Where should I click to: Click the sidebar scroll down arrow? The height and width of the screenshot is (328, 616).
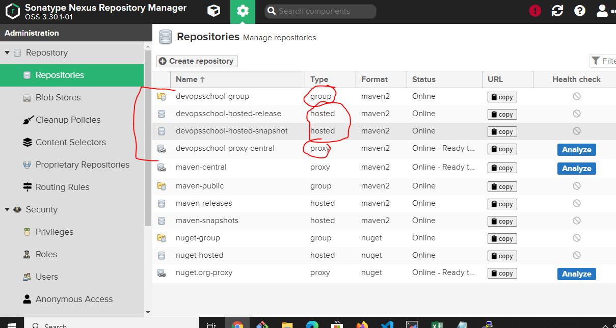point(148,312)
